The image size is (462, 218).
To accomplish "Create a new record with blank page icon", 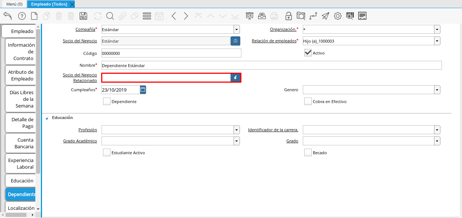I will coord(34,16).
